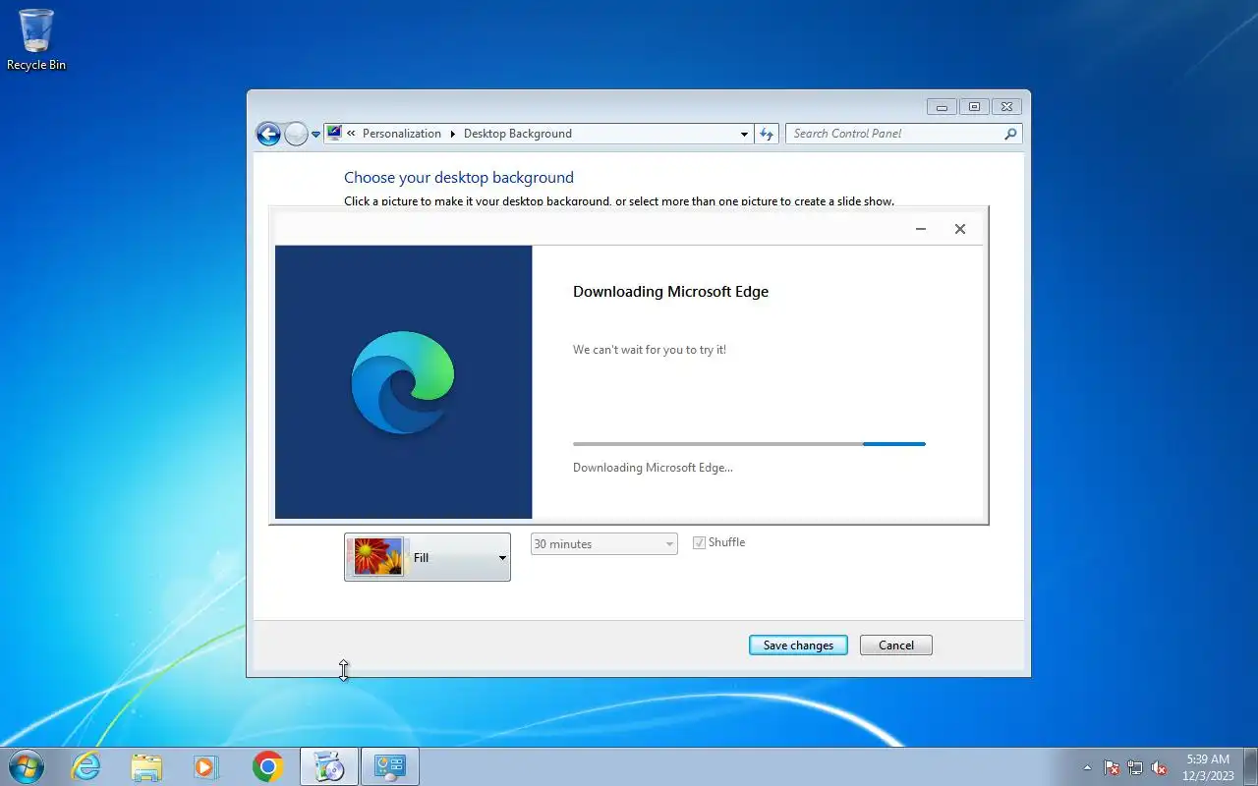Click the Save changes button

(x=798, y=646)
